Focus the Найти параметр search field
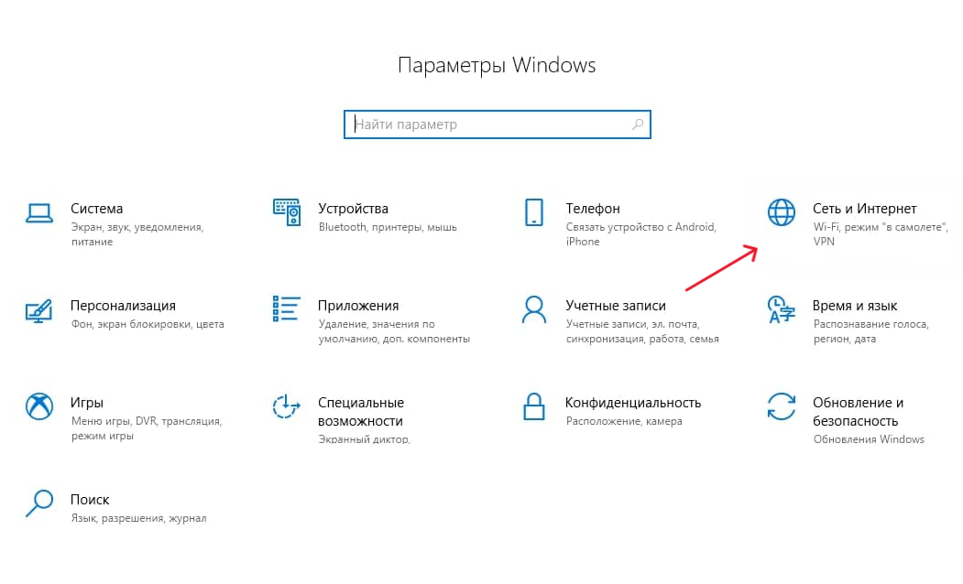Viewport: 963px width, 584px height. tap(497, 124)
